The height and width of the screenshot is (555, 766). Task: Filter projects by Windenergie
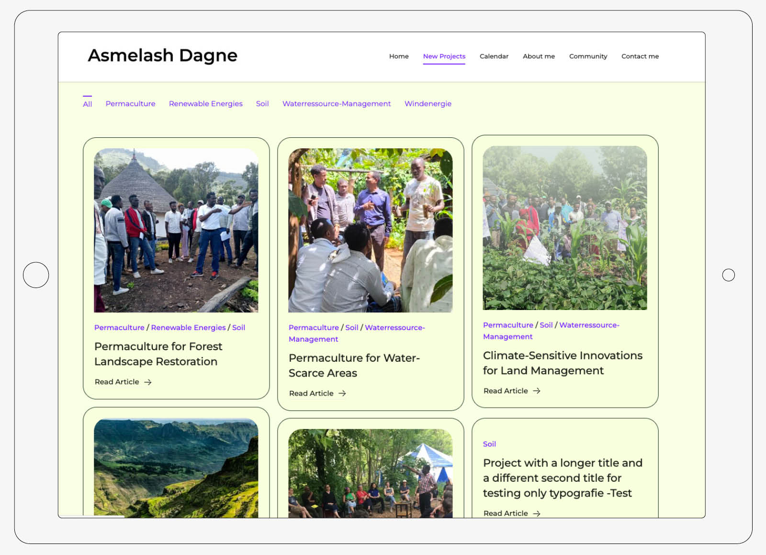428,103
